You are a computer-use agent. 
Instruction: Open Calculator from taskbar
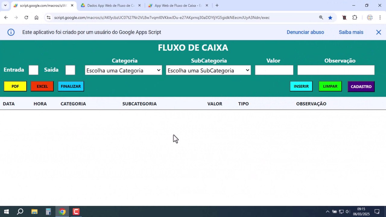coord(48,212)
